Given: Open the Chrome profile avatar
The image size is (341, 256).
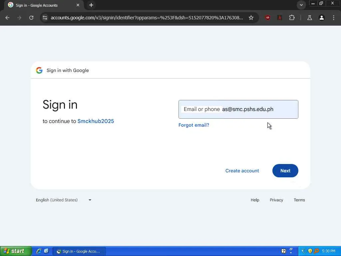Looking at the screenshot, I should (322, 18).
